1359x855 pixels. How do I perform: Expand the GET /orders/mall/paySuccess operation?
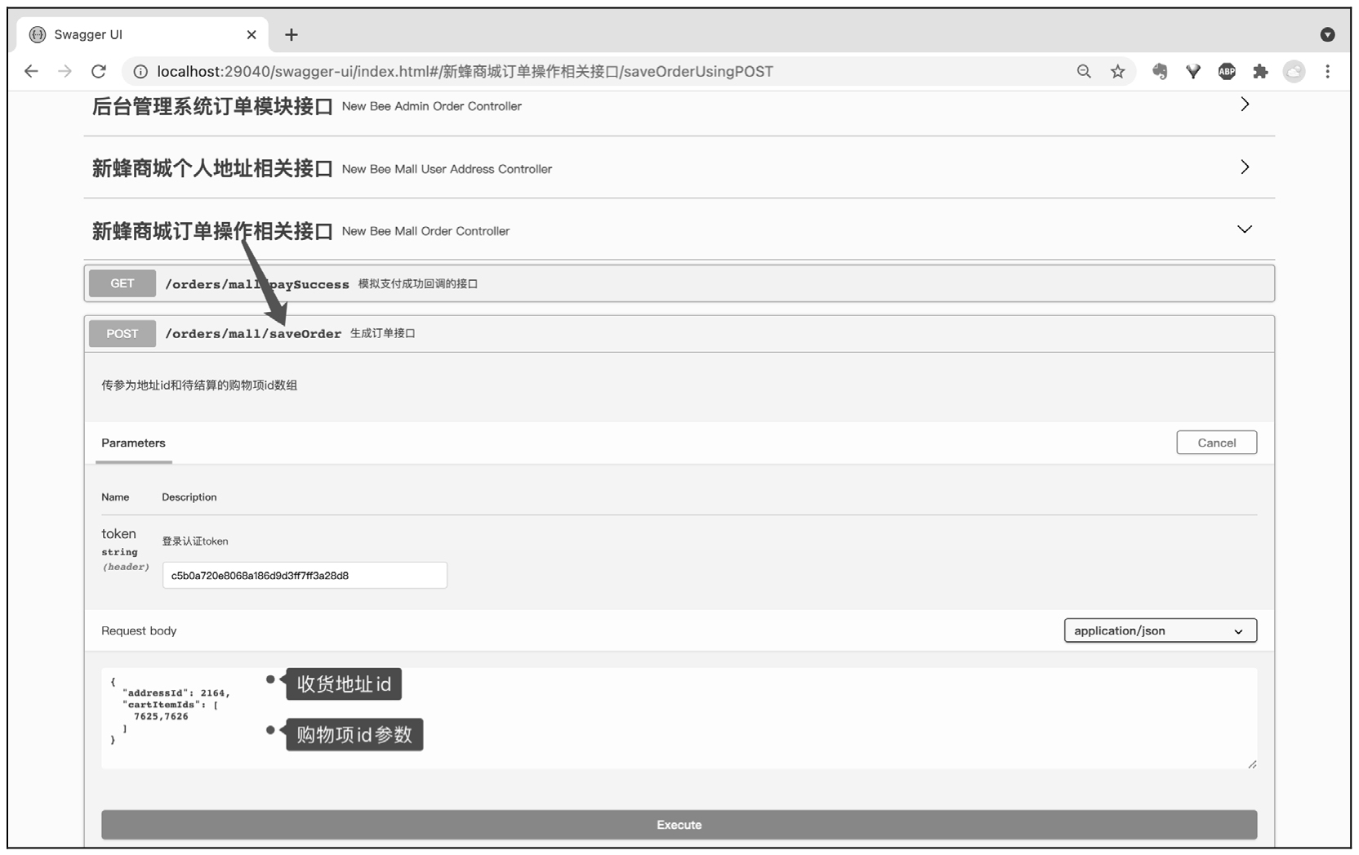click(679, 283)
